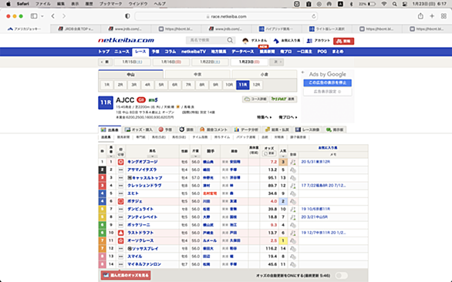Open a new tab with the plus icon

tap(432, 16)
